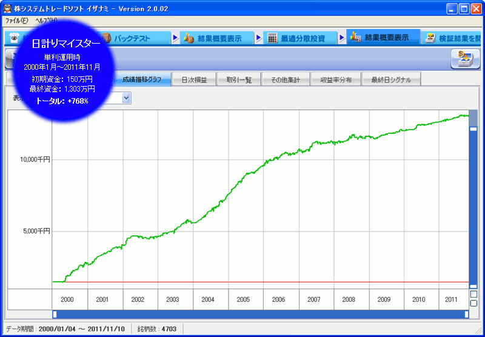Open the ヘルプ(H) menu
This screenshot has height=337, width=485.
47,21
